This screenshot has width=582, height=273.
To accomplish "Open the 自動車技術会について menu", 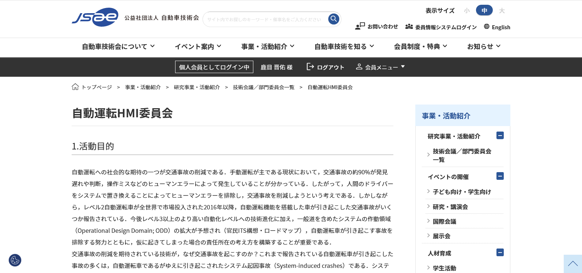I will (118, 46).
